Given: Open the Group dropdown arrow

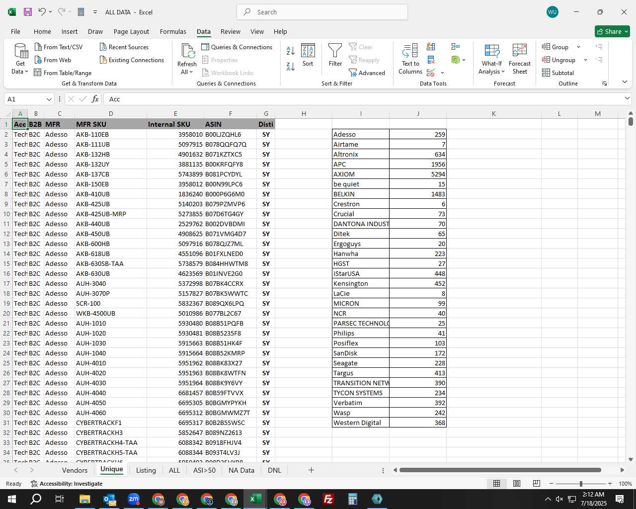Looking at the screenshot, I should (x=578, y=47).
